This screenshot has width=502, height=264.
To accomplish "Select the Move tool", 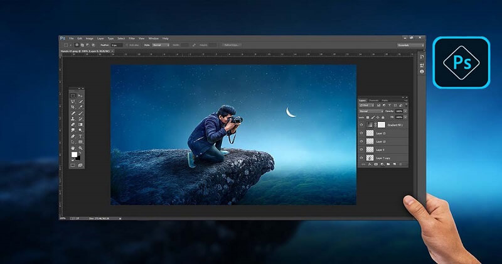I will (80, 96).
